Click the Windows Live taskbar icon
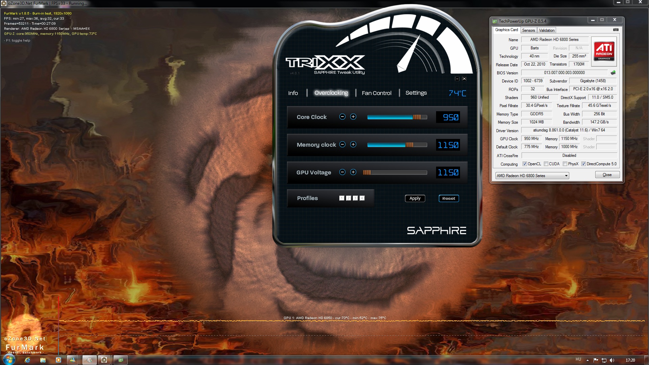The image size is (649, 365). 72,360
